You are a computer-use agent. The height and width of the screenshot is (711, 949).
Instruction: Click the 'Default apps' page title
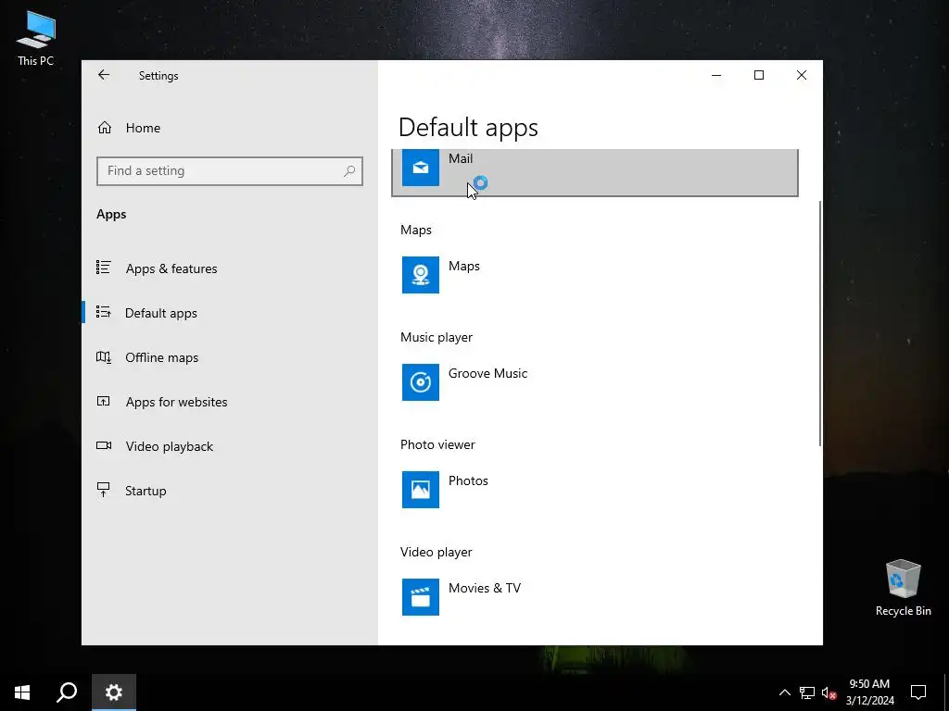tap(468, 128)
